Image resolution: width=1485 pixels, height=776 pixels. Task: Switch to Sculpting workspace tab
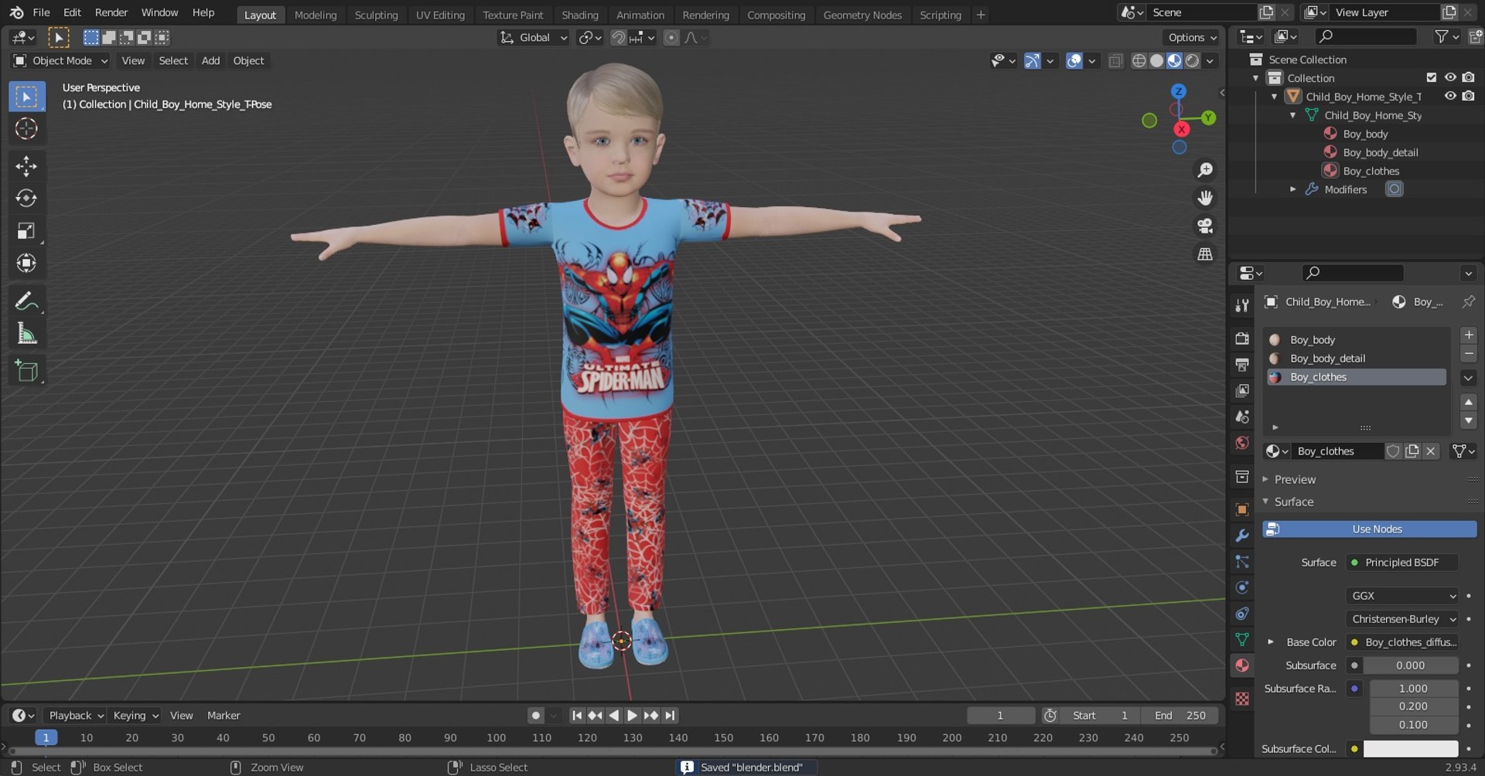click(x=376, y=15)
